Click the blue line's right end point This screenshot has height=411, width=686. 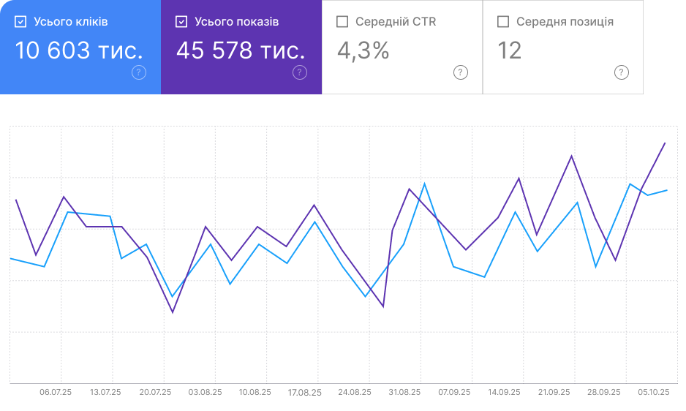[x=667, y=190]
